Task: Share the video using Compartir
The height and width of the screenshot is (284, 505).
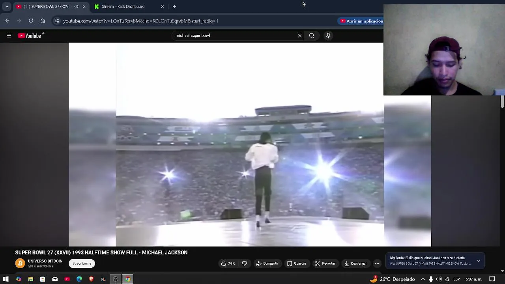Action: point(267,263)
